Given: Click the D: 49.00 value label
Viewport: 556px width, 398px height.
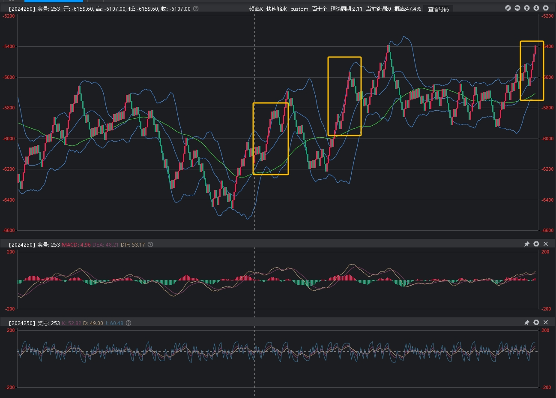Looking at the screenshot, I should point(93,323).
